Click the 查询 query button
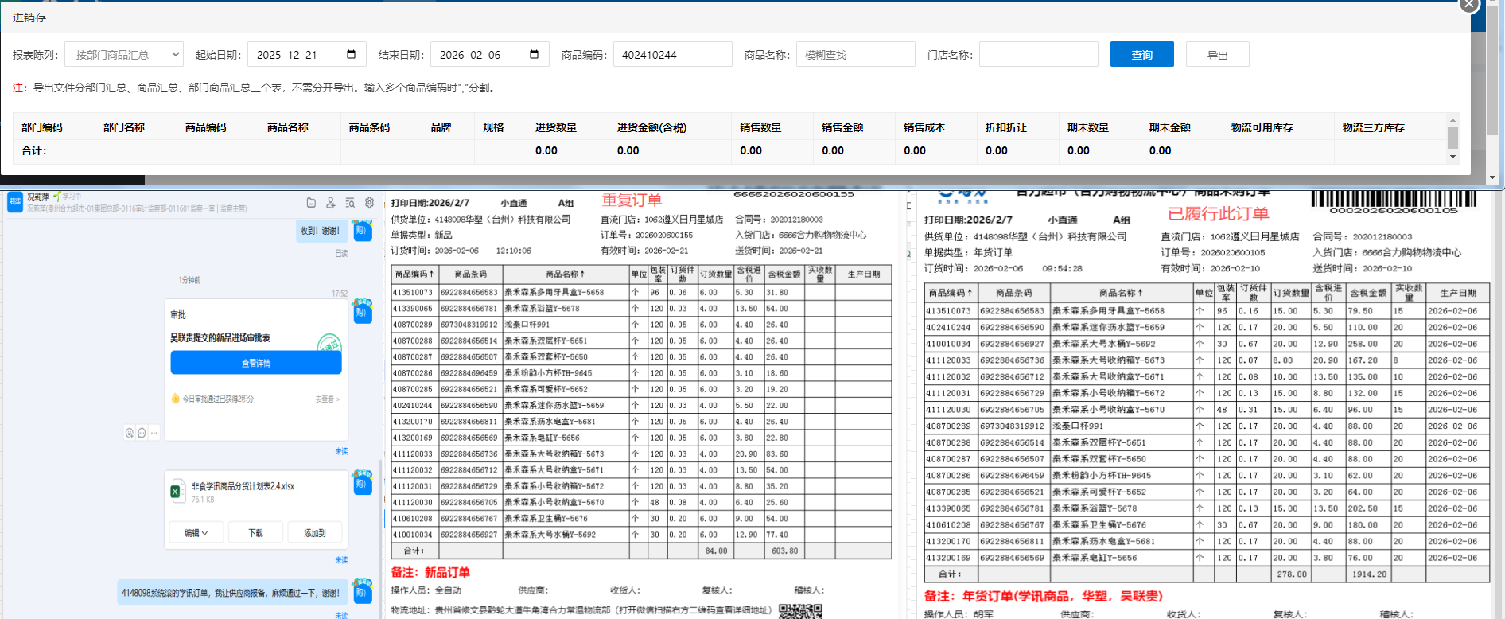Image resolution: width=1505 pixels, height=619 pixels. 1141,55
